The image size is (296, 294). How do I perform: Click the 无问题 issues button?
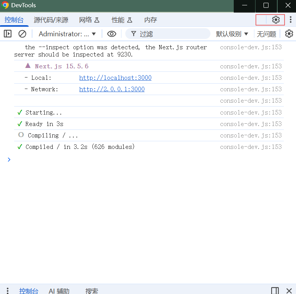(266, 34)
